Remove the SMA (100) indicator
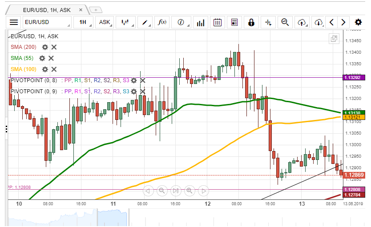This screenshot has height=227, width=371. coord(54,69)
